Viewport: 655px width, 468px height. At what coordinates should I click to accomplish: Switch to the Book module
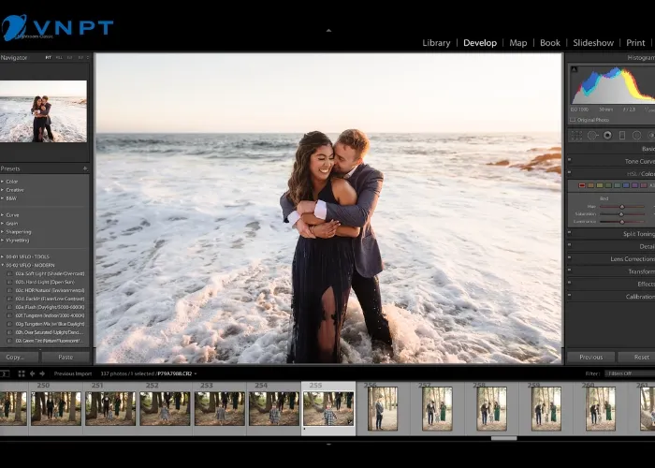(550, 43)
